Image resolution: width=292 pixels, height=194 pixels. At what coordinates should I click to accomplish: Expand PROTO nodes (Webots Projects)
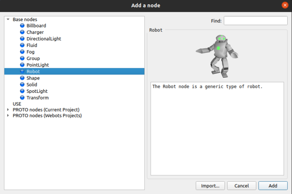(8, 116)
